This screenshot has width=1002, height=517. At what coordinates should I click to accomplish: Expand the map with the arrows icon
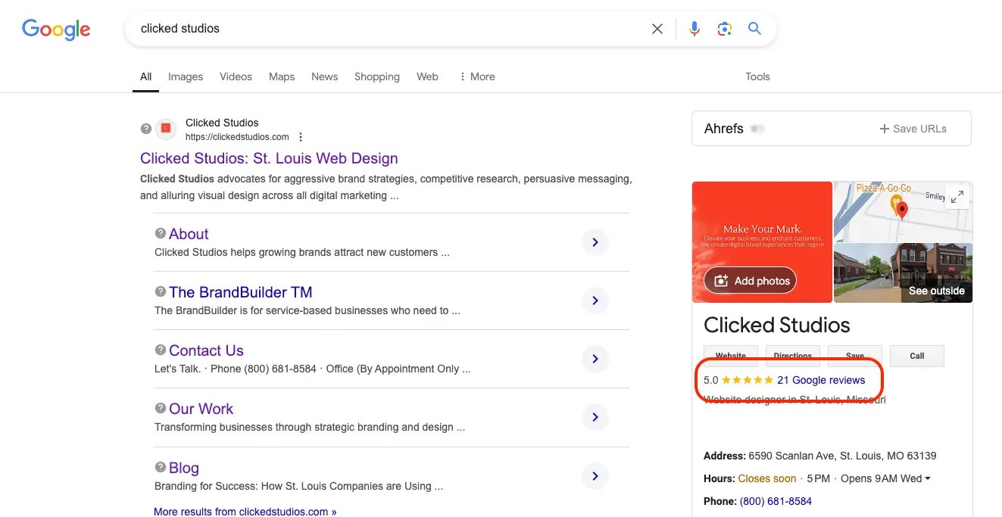click(x=957, y=197)
